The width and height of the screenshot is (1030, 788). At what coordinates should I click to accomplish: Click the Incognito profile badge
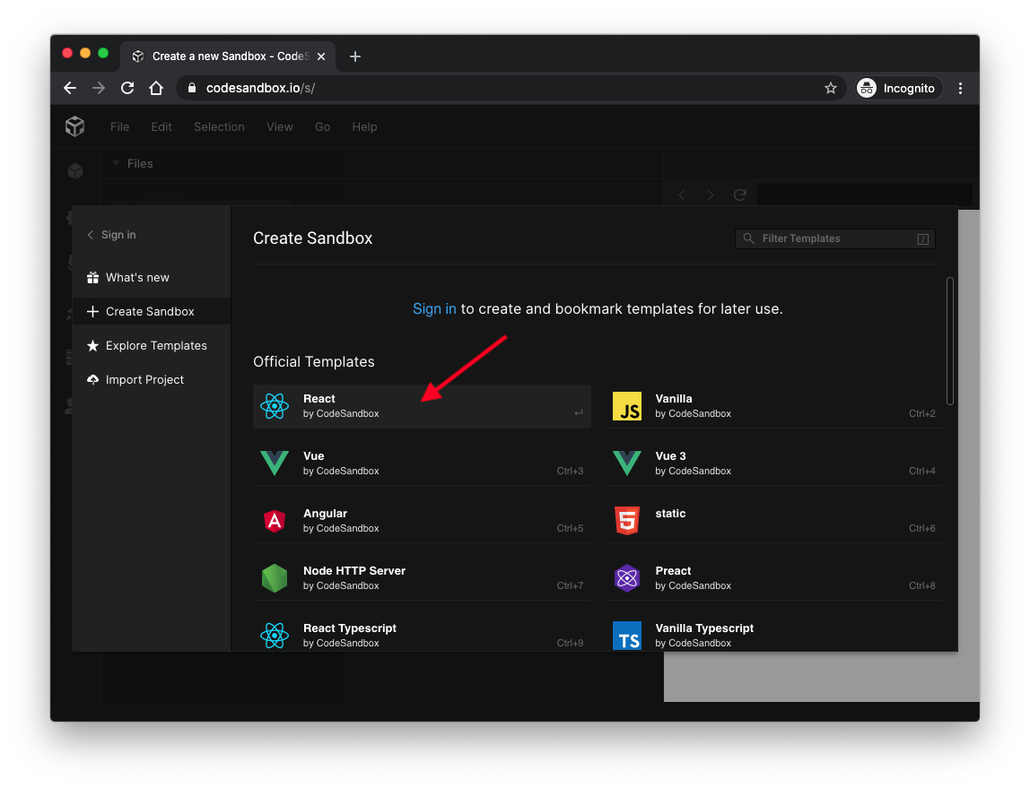pyautogui.click(x=899, y=88)
